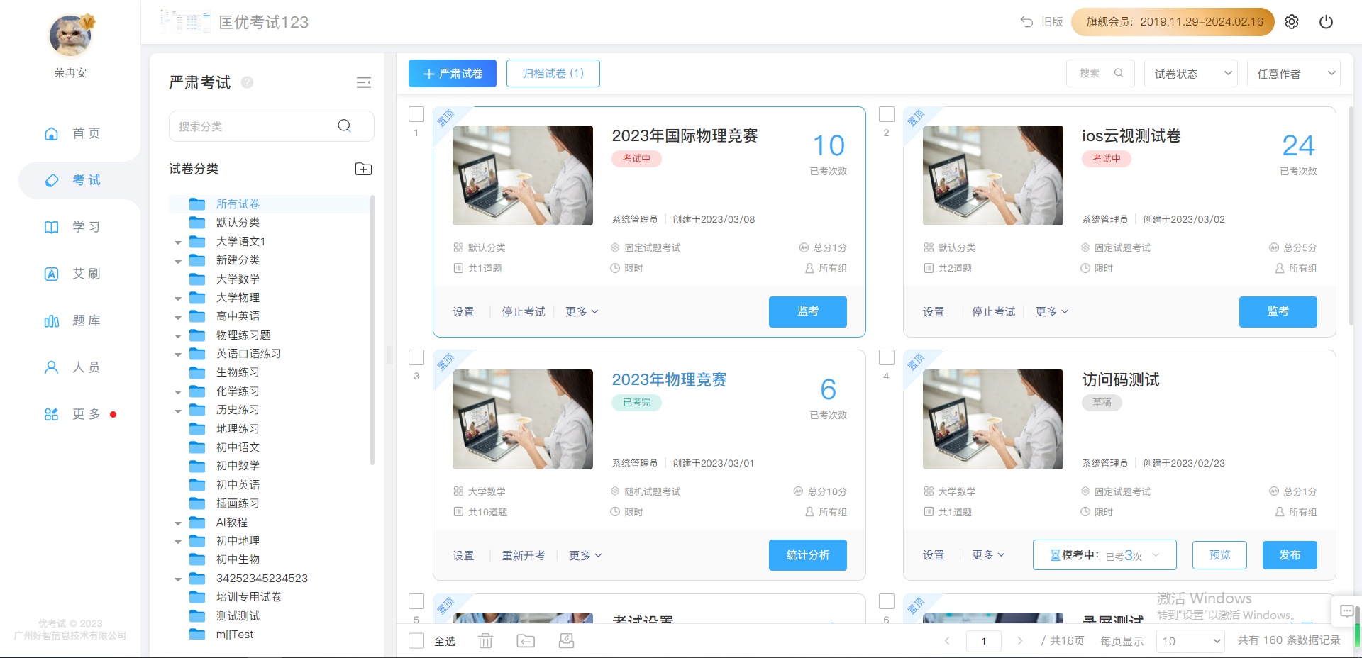Image resolution: width=1362 pixels, height=658 pixels.
Task: Click 预览 button on 访问码测试
Action: [1219, 555]
